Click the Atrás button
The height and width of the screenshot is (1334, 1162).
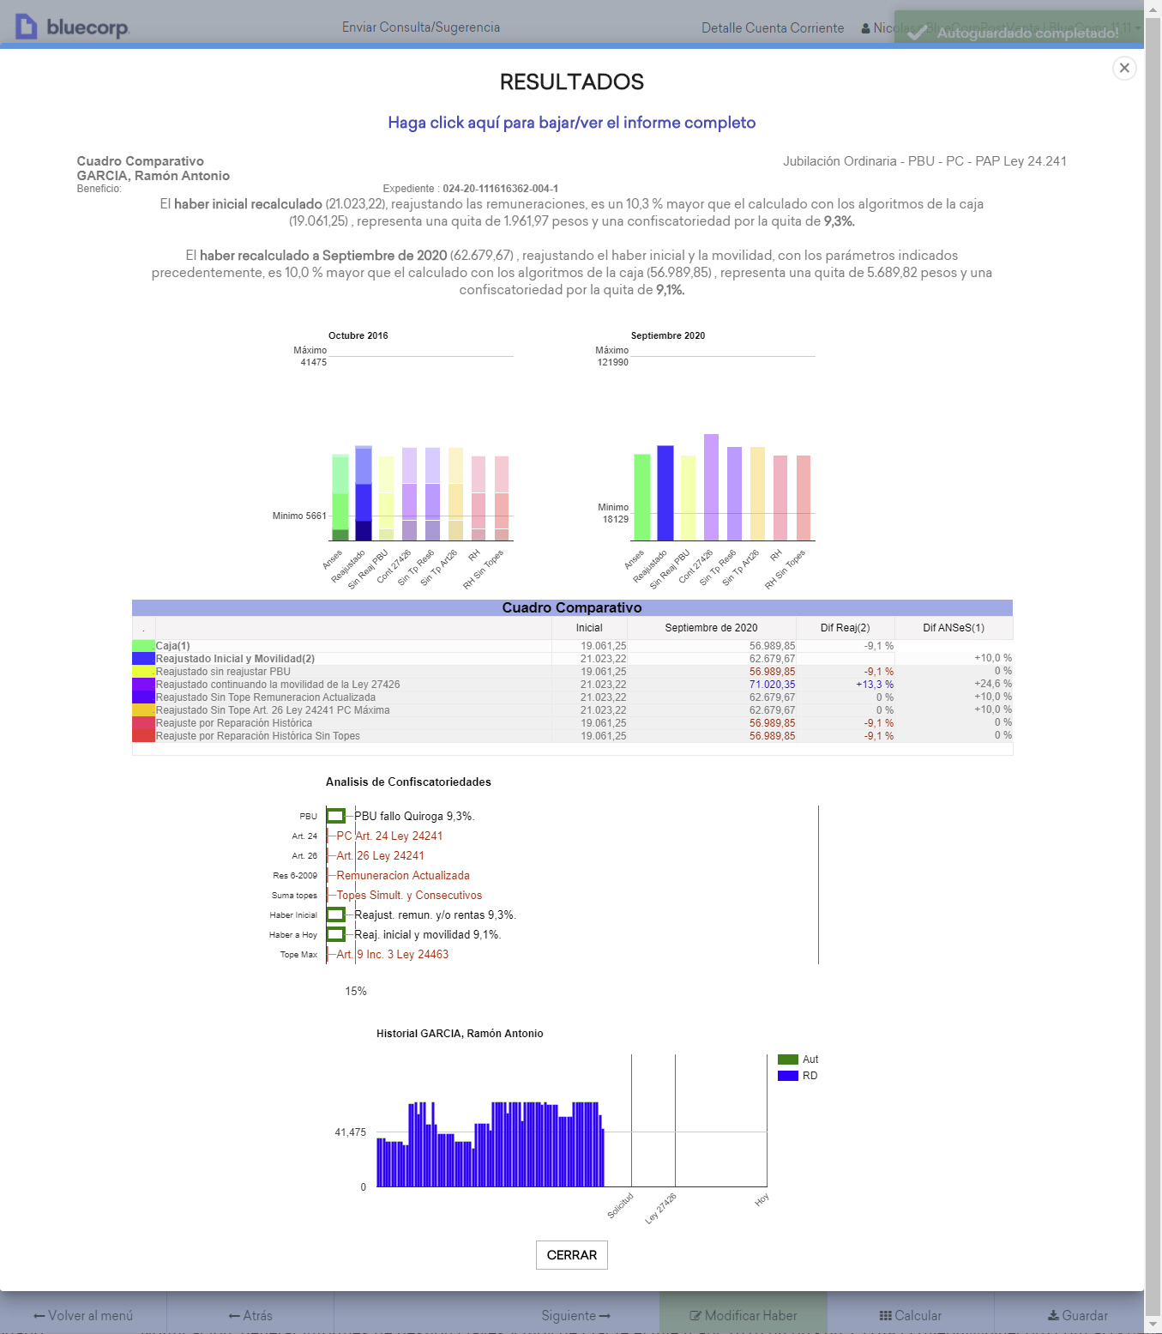point(250,1315)
